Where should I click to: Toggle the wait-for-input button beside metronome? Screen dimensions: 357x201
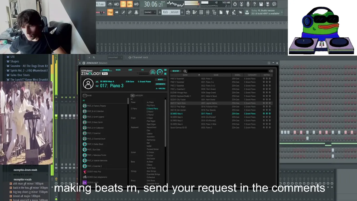[x=117, y=4]
